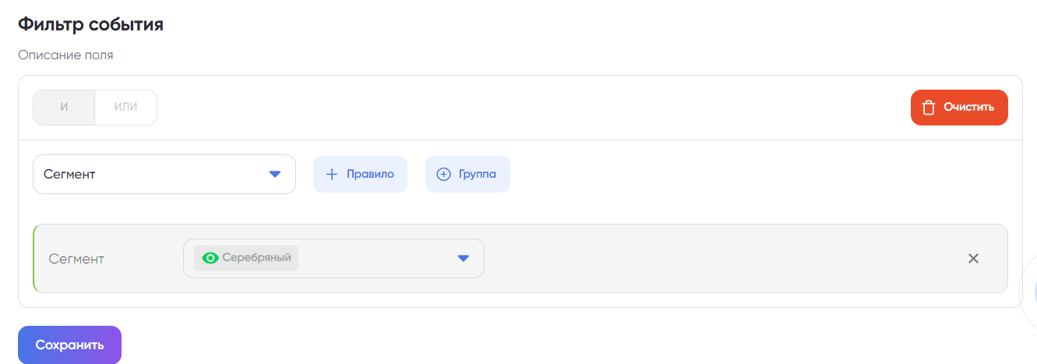Screen dimensions: 1037x364
Task: Click the trash icon in Очистить button
Action: 929,108
